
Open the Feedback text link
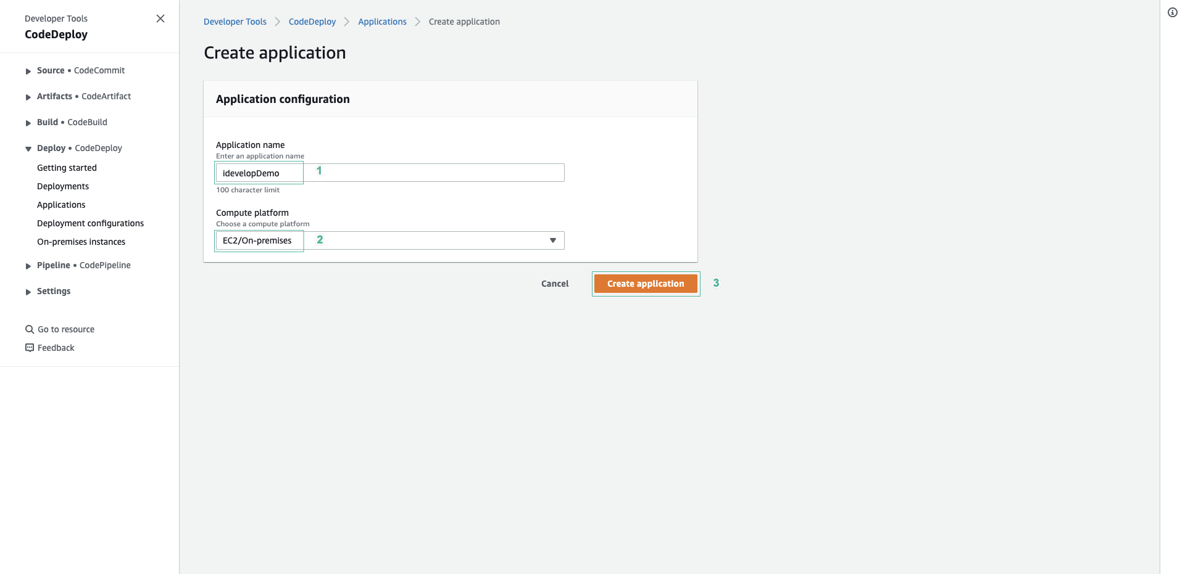pyautogui.click(x=56, y=348)
